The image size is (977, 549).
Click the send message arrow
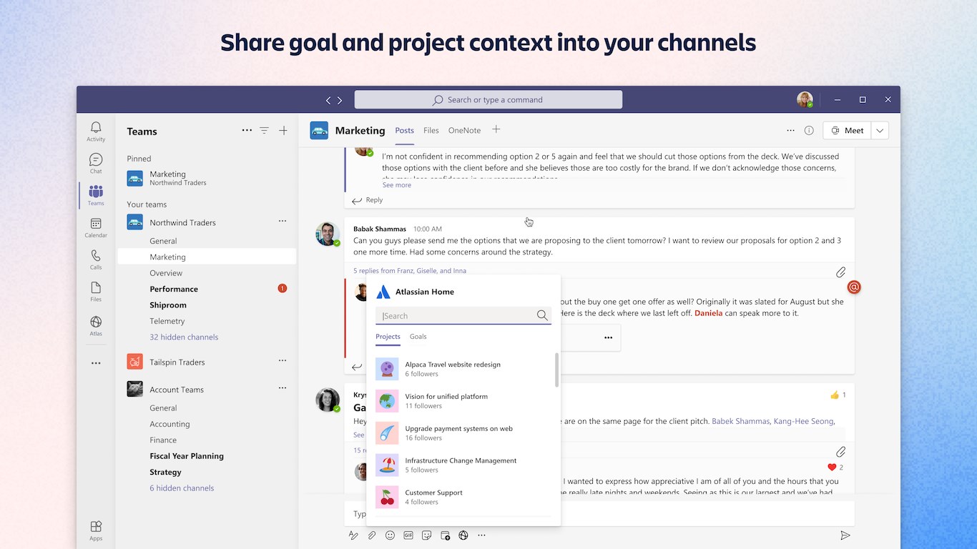(845, 535)
